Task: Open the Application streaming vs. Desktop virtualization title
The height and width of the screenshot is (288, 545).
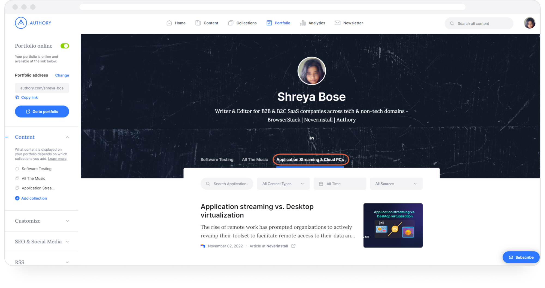Action: click(257, 211)
